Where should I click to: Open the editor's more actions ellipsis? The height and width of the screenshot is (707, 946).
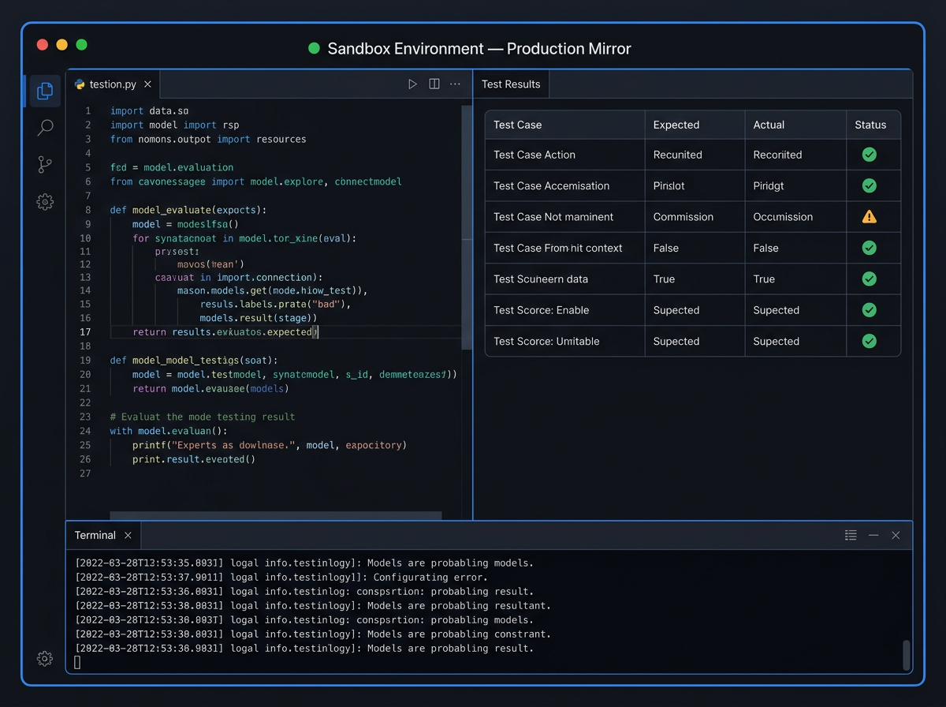coord(455,84)
